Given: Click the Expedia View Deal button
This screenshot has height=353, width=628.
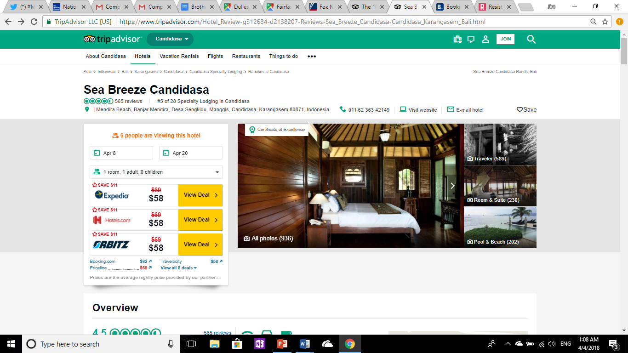Looking at the screenshot, I should [x=200, y=195].
